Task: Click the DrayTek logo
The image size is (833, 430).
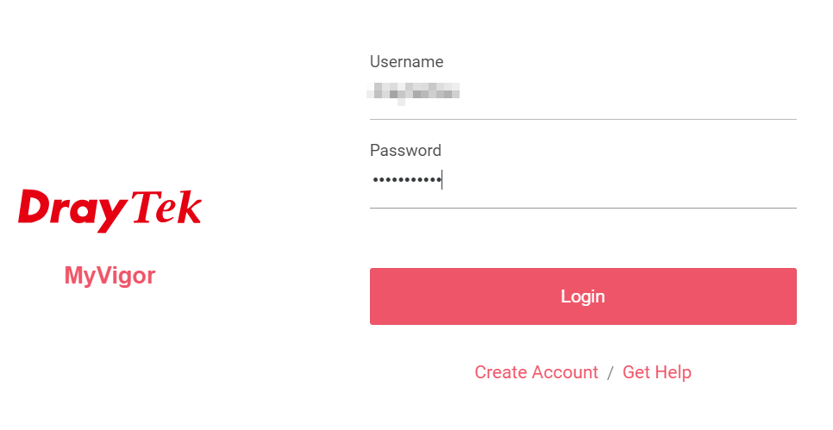Action: [x=110, y=210]
